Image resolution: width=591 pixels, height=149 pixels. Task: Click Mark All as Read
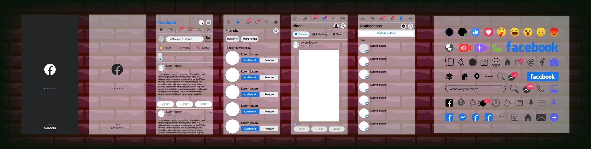tap(386, 33)
